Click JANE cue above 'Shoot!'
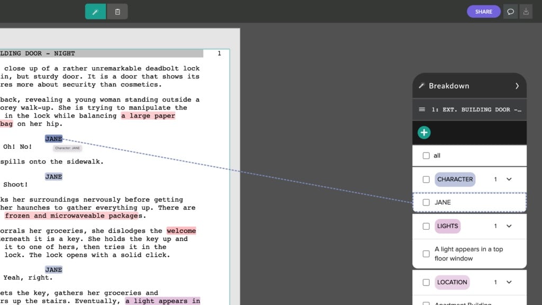The image size is (542, 305). 53,177
